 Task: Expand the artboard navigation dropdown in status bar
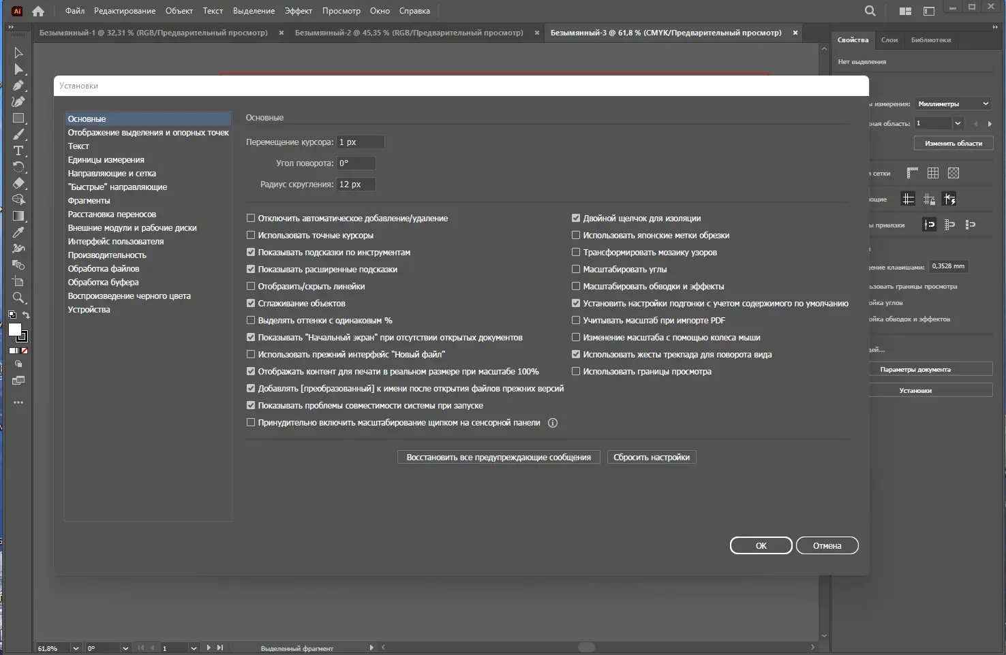[194, 648]
